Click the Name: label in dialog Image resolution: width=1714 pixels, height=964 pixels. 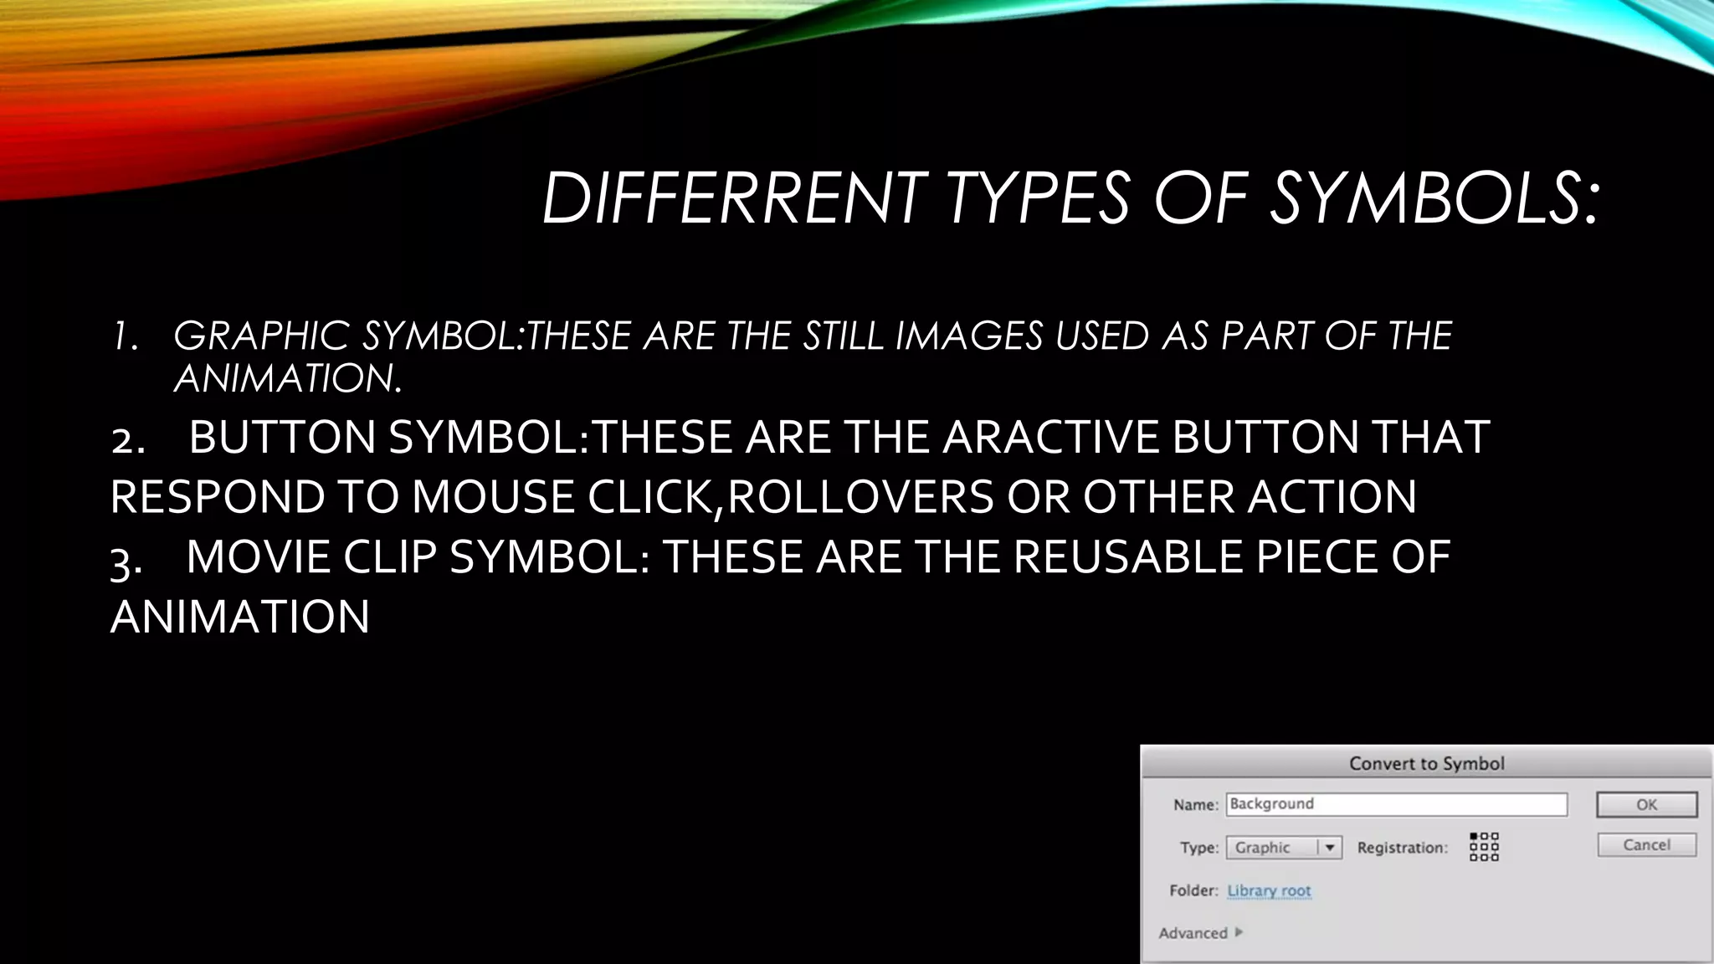coord(1195,805)
